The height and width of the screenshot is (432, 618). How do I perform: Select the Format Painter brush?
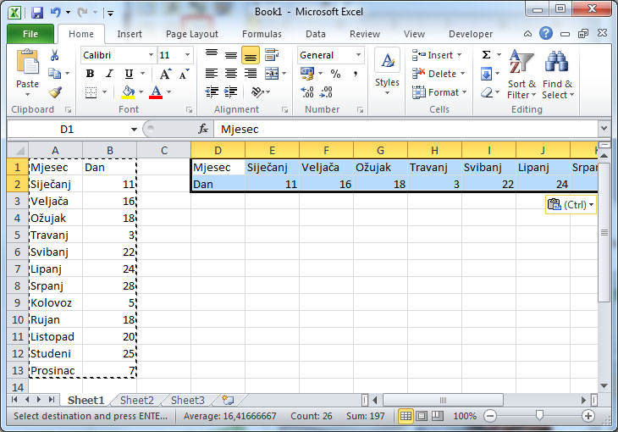(55, 92)
